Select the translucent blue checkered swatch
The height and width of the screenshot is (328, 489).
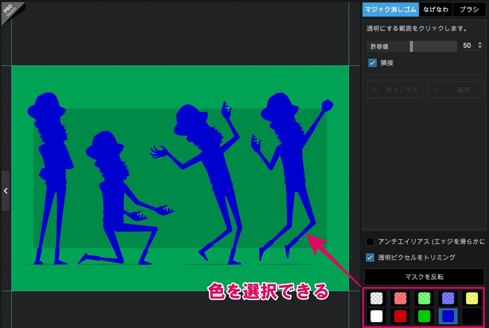click(x=448, y=299)
